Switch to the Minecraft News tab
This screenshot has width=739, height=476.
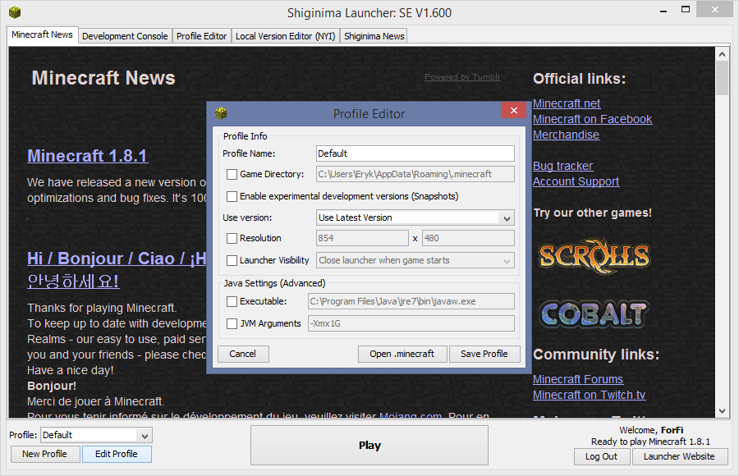point(43,34)
